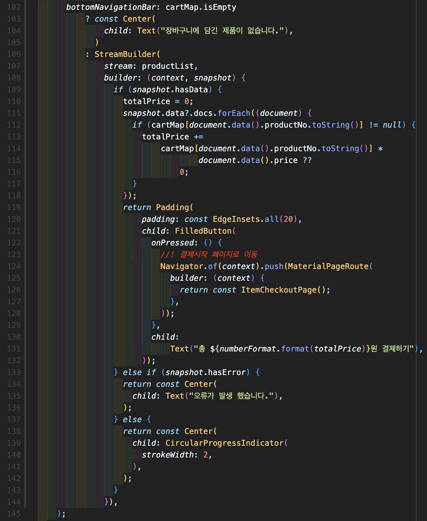
Task: Click the "totalPrice +=" statement
Action: point(173,137)
